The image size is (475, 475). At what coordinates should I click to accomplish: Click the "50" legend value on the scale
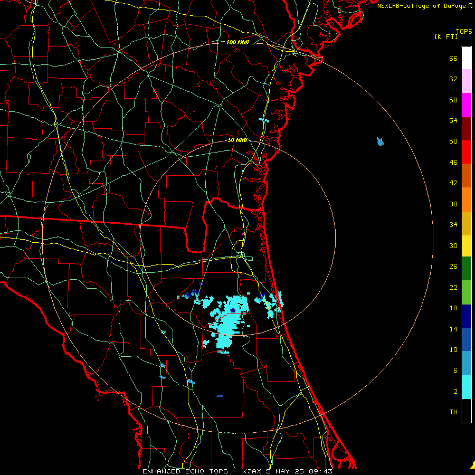click(453, 141)
